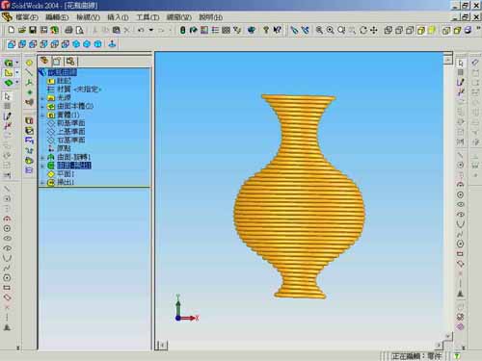Select the Rotate View tool
Viewport: 482px width, 361px height.
(363, 30)
